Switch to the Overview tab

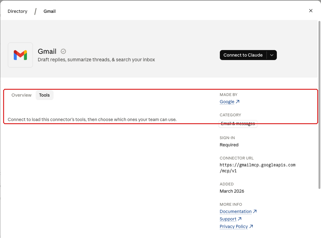[22, 95]
